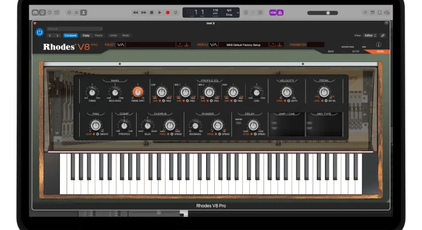The width and height of the screenshot is (422, 230).
Task: Open the MK8 Default Factory Setup profile menu
Action: (x=243, y=44)
